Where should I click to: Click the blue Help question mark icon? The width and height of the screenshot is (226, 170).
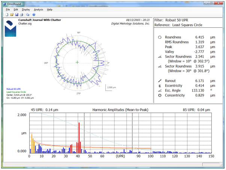click(34, 15)
